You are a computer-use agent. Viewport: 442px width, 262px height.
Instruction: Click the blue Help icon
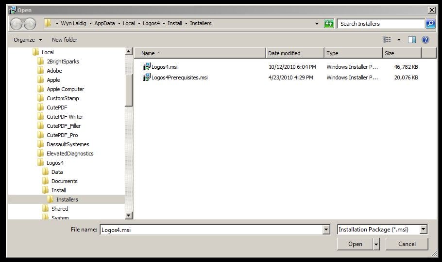(x=425, y=40)
